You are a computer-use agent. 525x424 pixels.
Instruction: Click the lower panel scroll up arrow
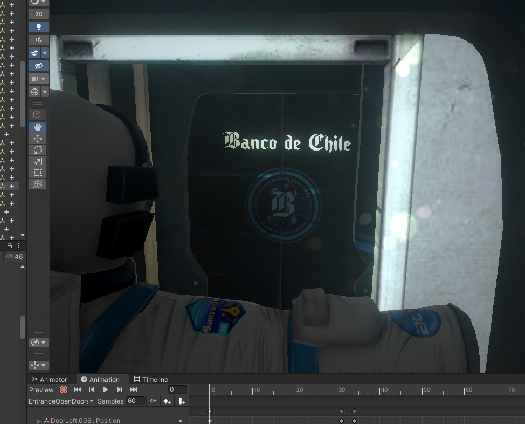[x=23, y=267]
